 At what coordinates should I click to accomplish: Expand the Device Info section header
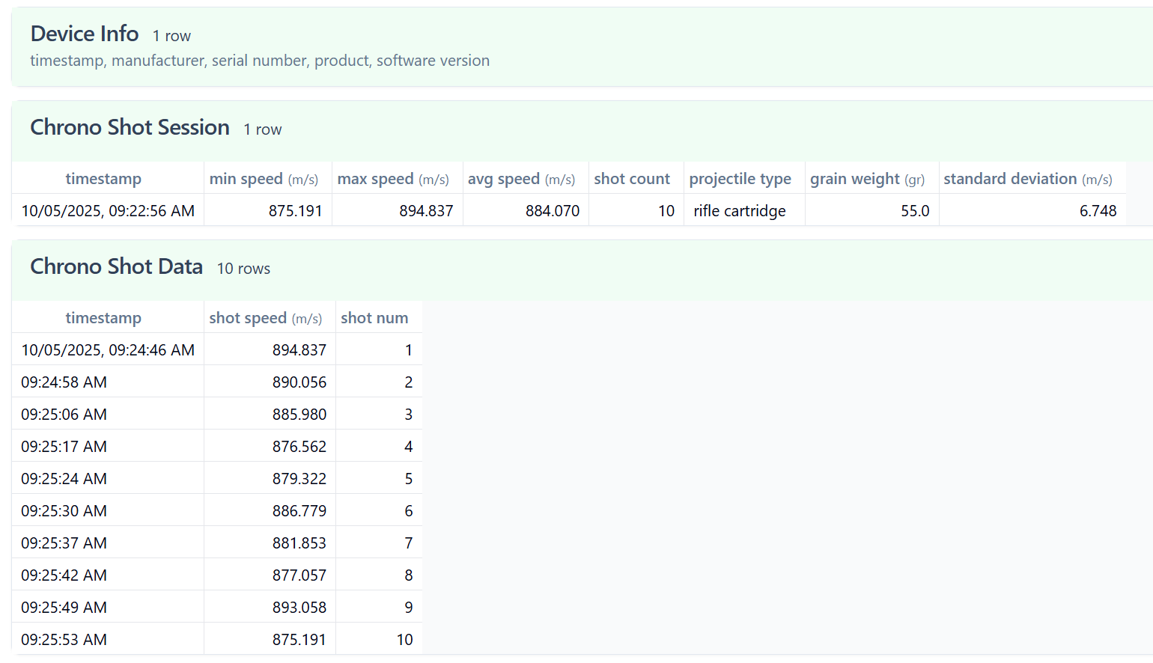(85, 34)
